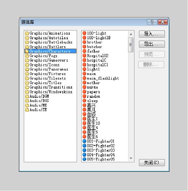Image resolution: width=188 pixels, height=191 pixels.
Task: Click orange dot icon beside father
Action: point(84,51)
